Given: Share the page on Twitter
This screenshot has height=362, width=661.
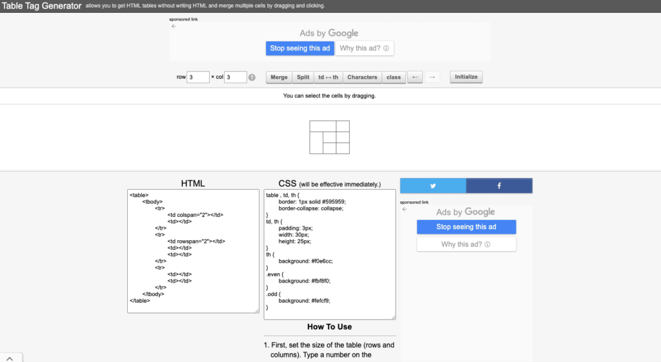Looking at the screenshot, I should tap(433, 186).
